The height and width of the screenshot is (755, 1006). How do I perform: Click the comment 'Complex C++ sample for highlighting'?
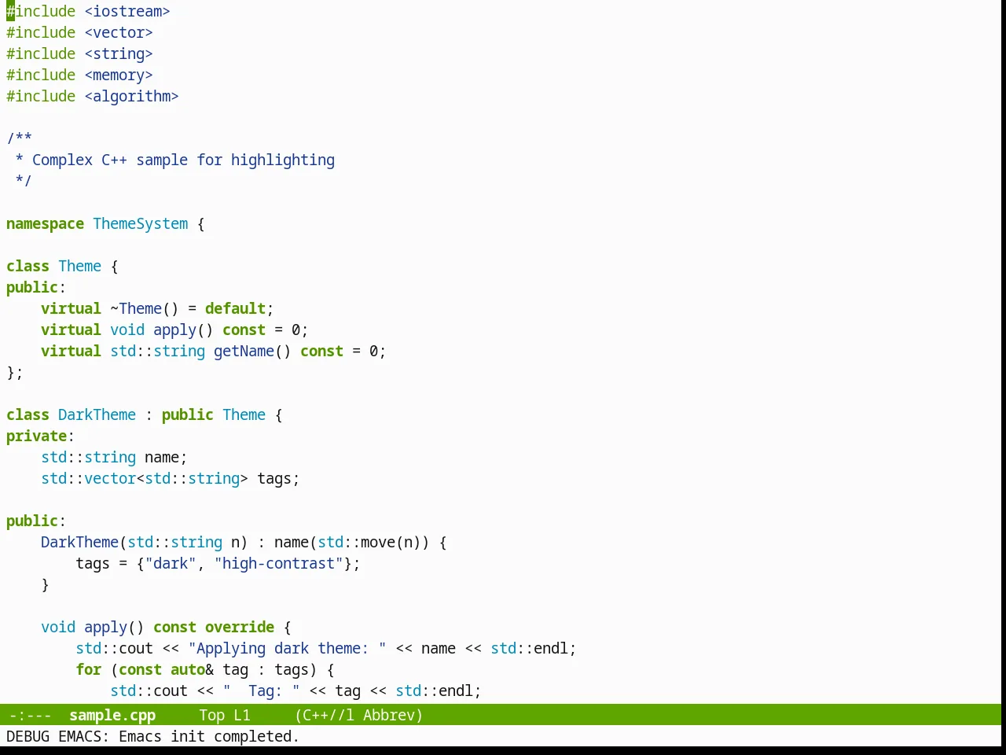point(183,160)
